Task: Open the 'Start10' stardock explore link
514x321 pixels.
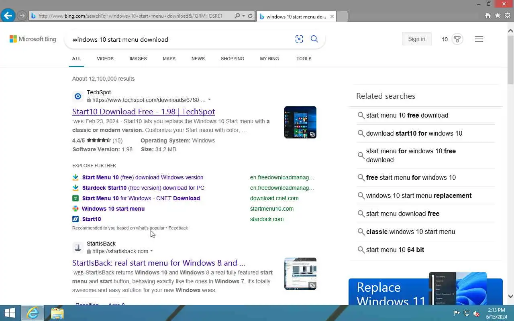Action: pyautogui.click(x=92, y=219)
